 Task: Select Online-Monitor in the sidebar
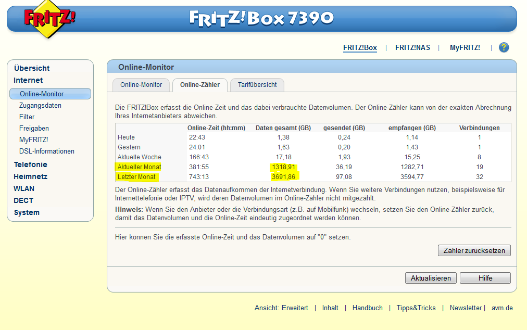point(50,94)
